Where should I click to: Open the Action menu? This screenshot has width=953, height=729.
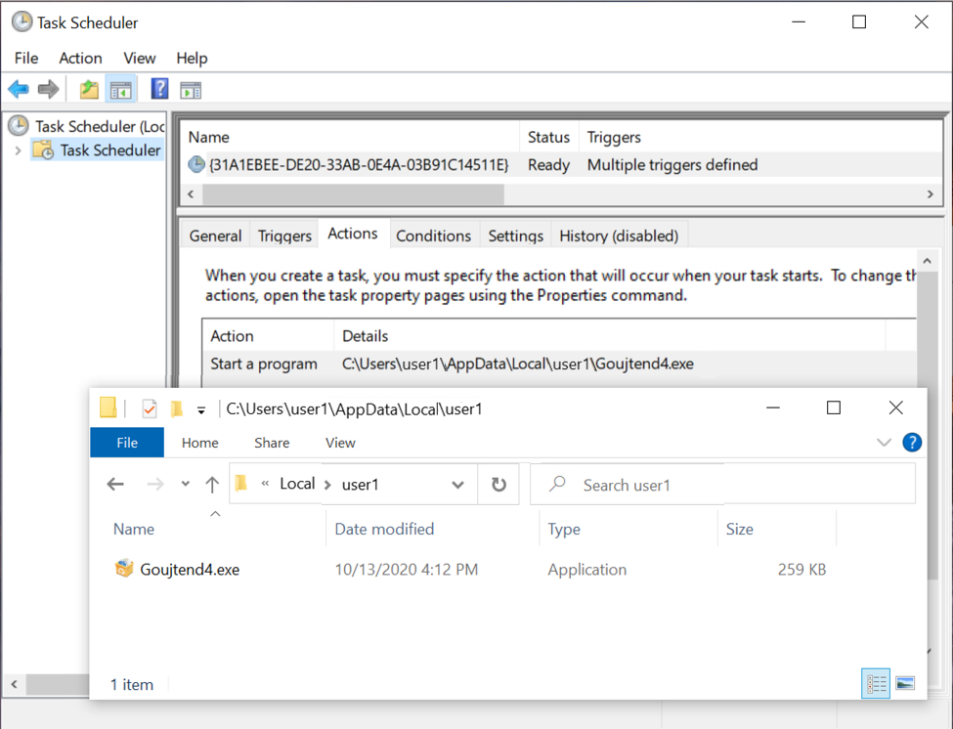(x=80, y=59)
